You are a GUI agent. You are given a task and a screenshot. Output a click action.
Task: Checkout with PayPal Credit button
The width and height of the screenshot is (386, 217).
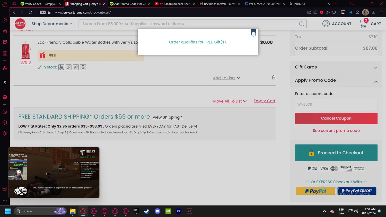357,191
